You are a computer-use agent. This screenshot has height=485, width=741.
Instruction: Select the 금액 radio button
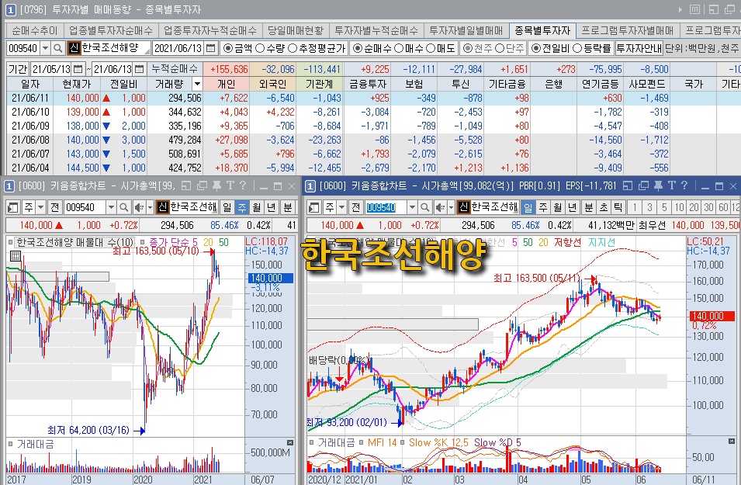click(x=228, y=48)
